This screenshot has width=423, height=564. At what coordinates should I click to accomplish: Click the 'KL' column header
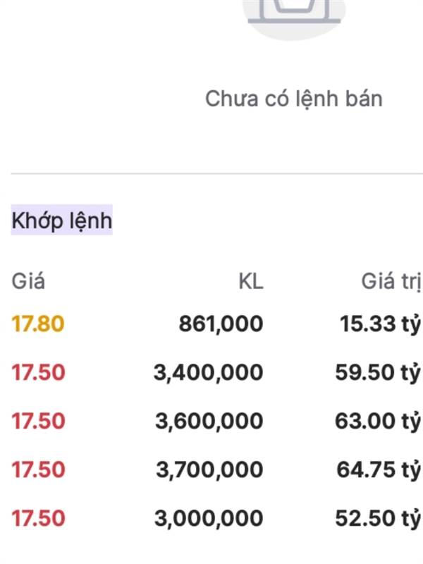(251, 281)
